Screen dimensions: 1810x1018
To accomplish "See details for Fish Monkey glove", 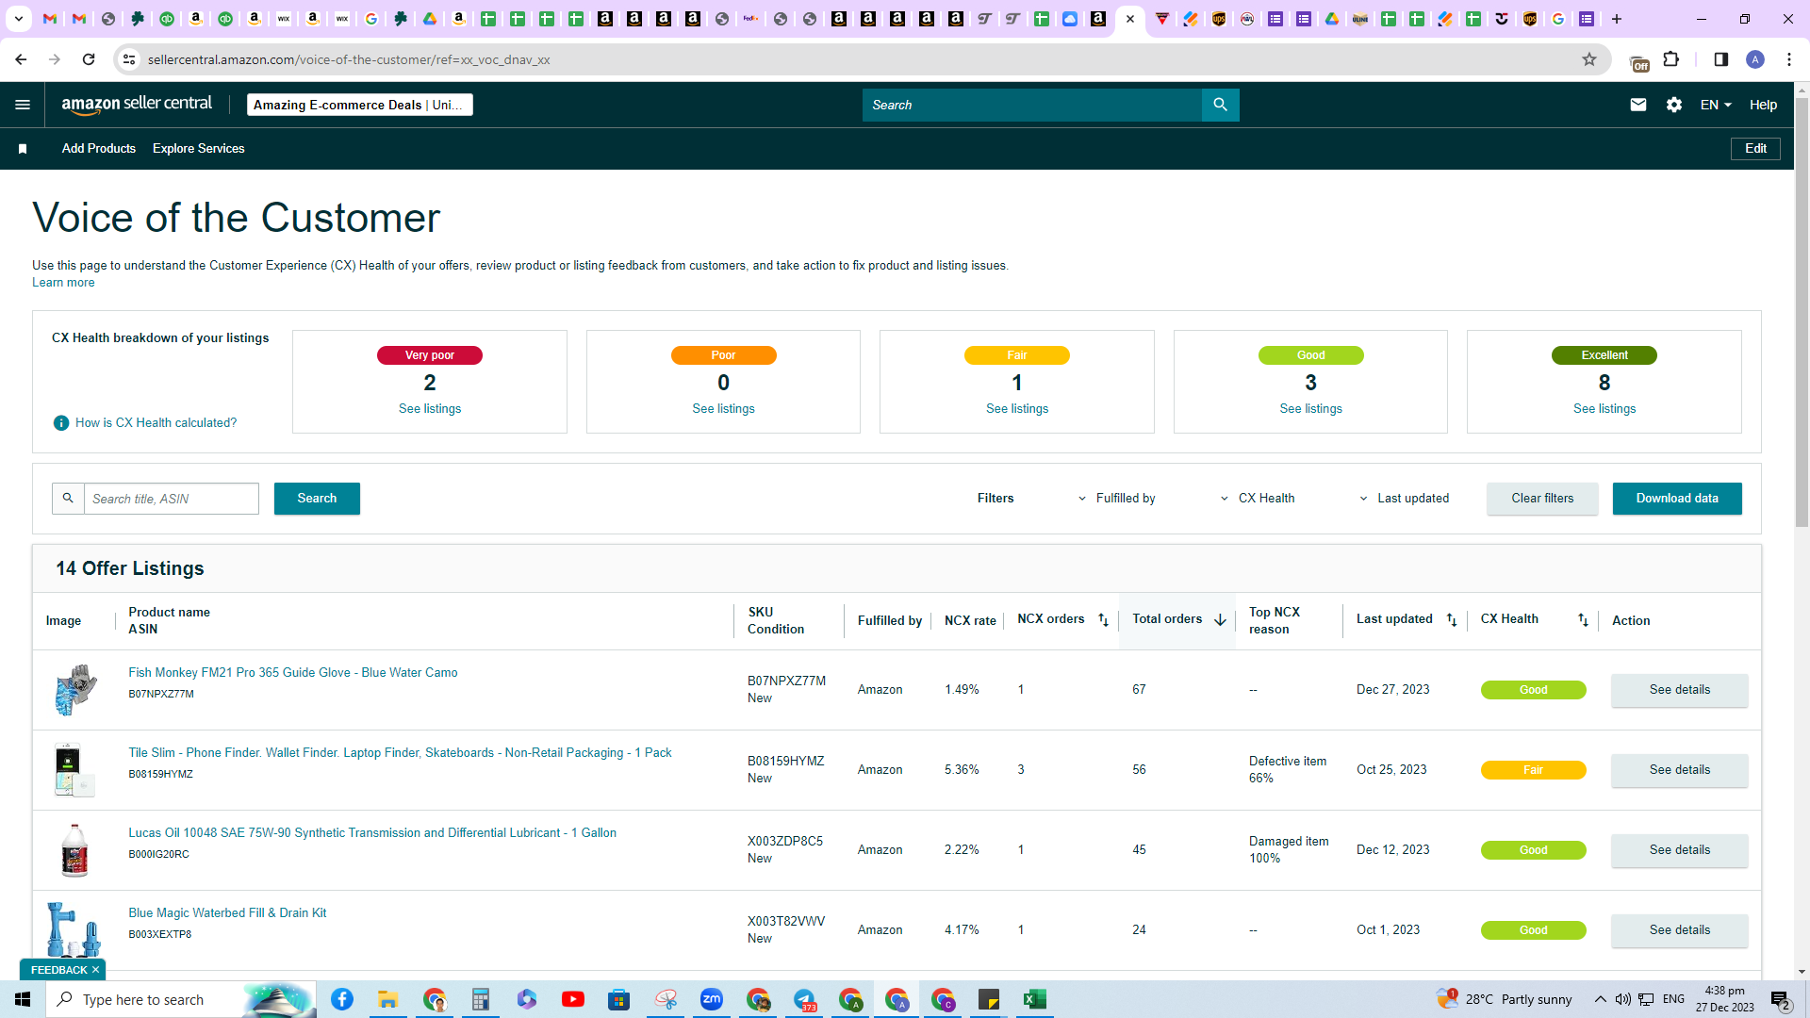I will point(1679,690).
